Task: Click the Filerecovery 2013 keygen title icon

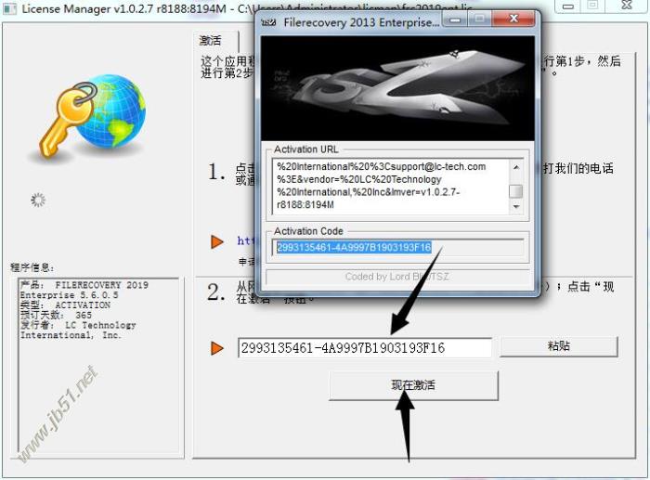Action: click(x=268, y=22)
